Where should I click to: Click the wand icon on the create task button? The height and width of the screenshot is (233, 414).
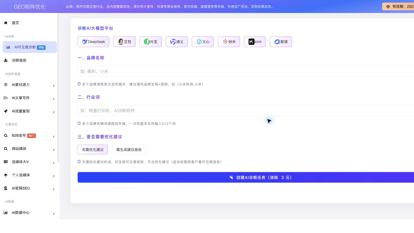coord(231,177)
